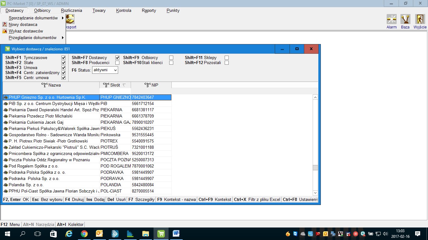Enable the Pozostali checkbox
Screen dimensions: 428x240
pyautogui.click(x=227, y=62)
